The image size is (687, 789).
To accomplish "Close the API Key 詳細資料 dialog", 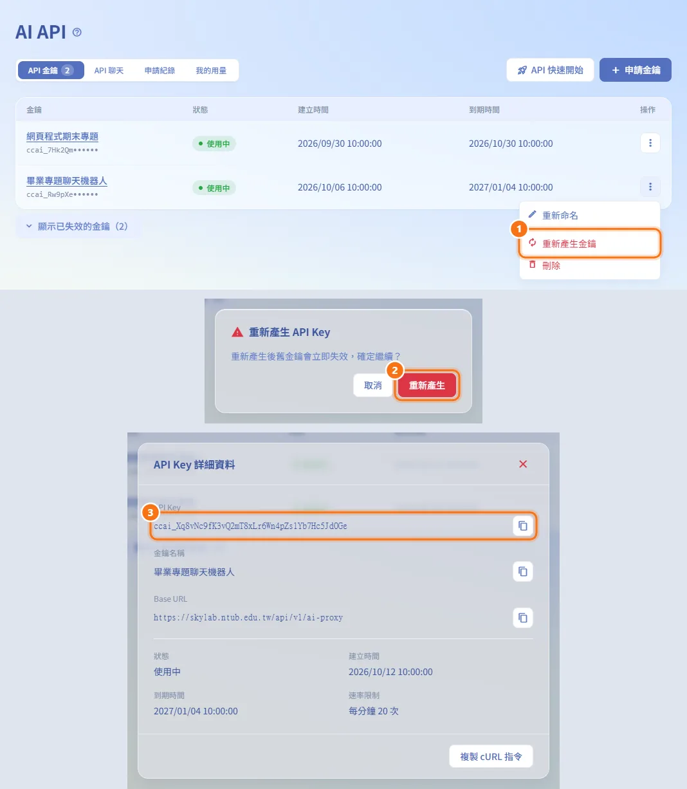I will pyautogui.click(x=523, y=464).
